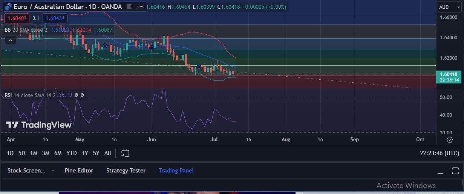Collapse the indicator legend with the chevron
Screen dimensions: 464x194
[10, 40]
